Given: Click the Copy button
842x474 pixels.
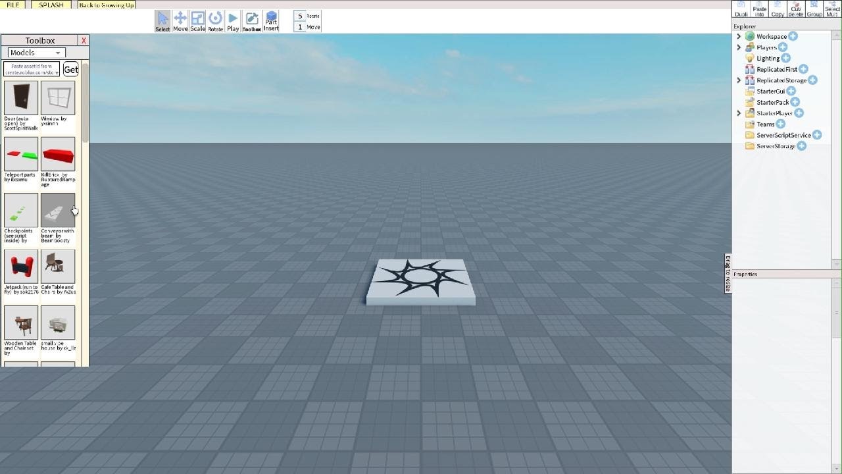Looking at the screenshot, I should (778, 9).
